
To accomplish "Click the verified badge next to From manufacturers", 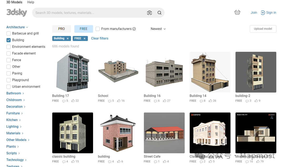I will click(134, 29).
